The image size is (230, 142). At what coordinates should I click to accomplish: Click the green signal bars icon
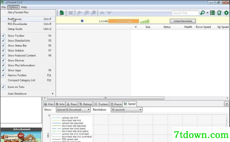pyautogui.click(x=145, y=21)
